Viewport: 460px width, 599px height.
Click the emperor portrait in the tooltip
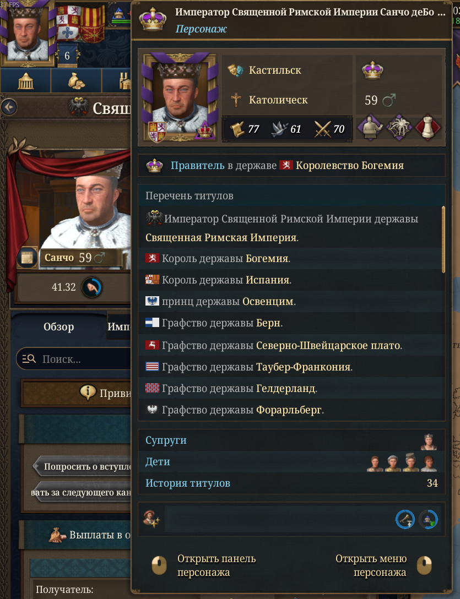(x=180, y=98)
